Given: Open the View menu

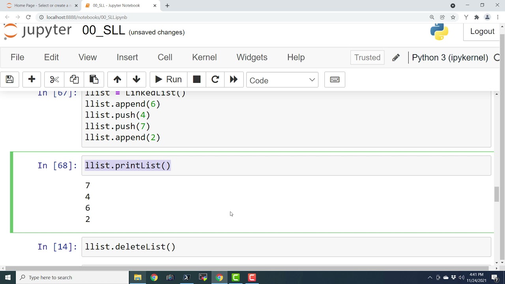Looking at the screenshot, I should tap(88, 57).
